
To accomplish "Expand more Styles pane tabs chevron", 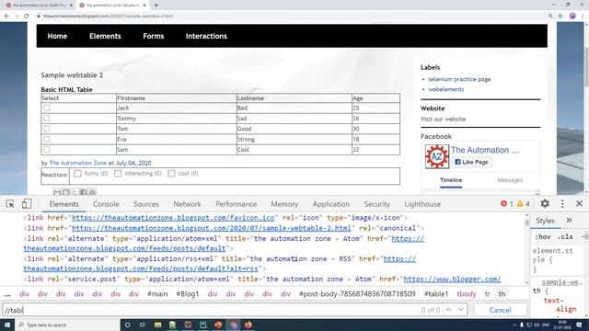I will 569,221.
